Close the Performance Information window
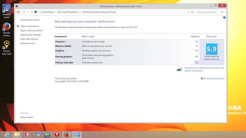 click(x=222, y=6)
